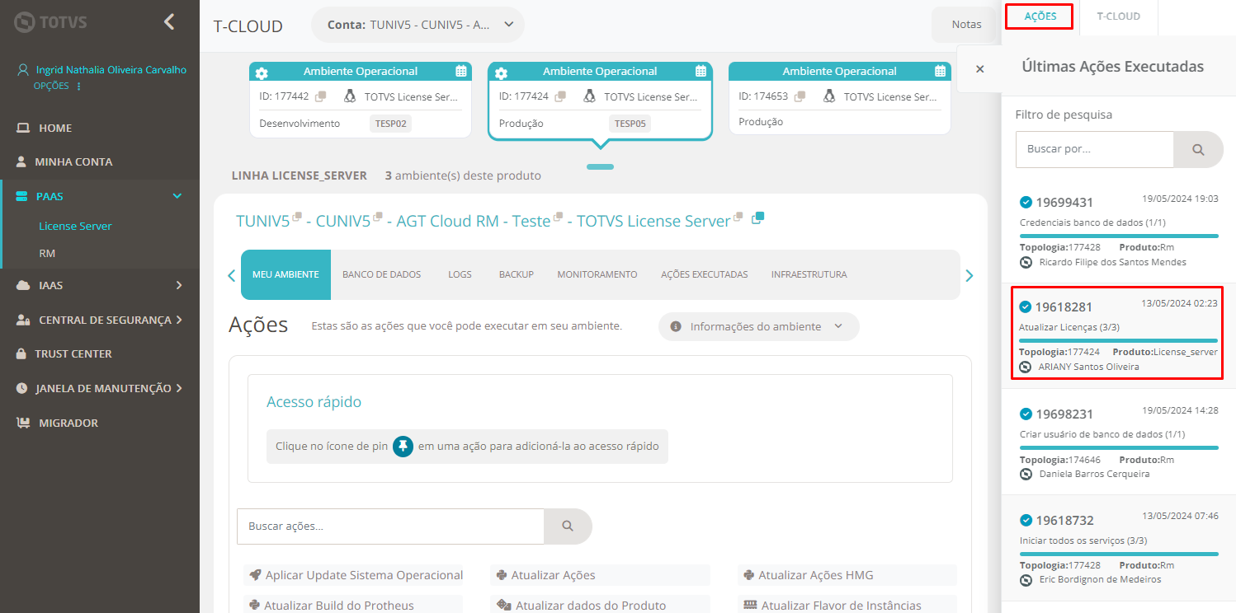The width and height of the screenshot is (1236, 613).
Task: Click the gear icon on card ID 177424
Action: pyautogui.click(x=501, y=73)
